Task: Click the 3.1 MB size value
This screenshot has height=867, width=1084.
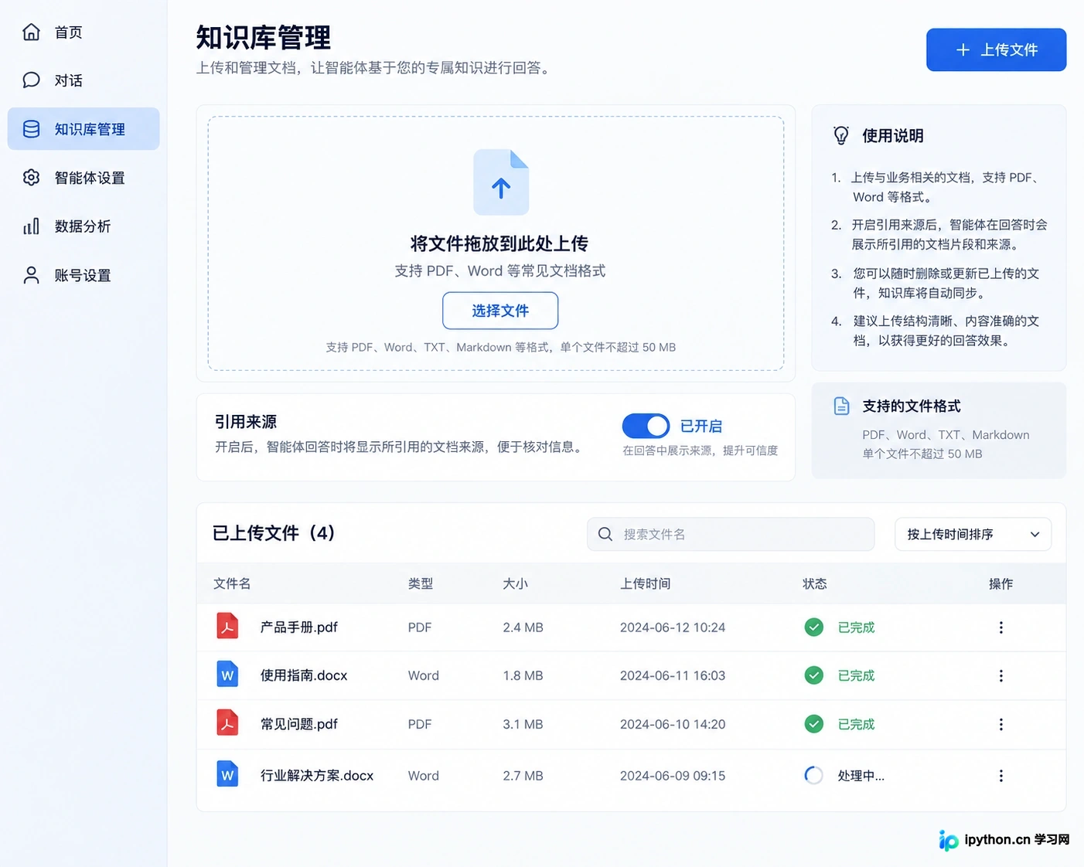Action: (523, 724)
